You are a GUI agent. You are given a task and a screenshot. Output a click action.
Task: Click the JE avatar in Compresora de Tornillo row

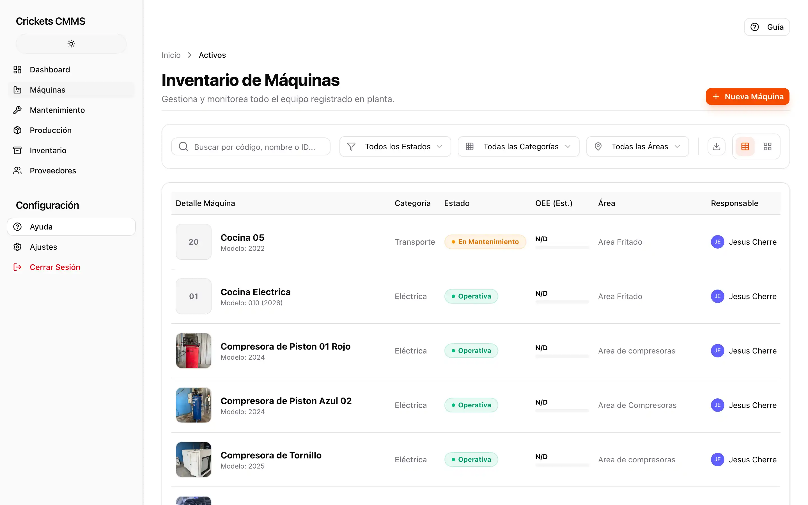pyautogui.click(x=717, y=460)
